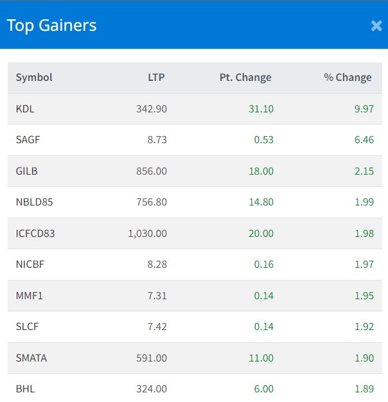Image resolution: width=388 pixels, height=402 pixels.
Task: Click the Symbol column header
Action: (x=34, y=78)
